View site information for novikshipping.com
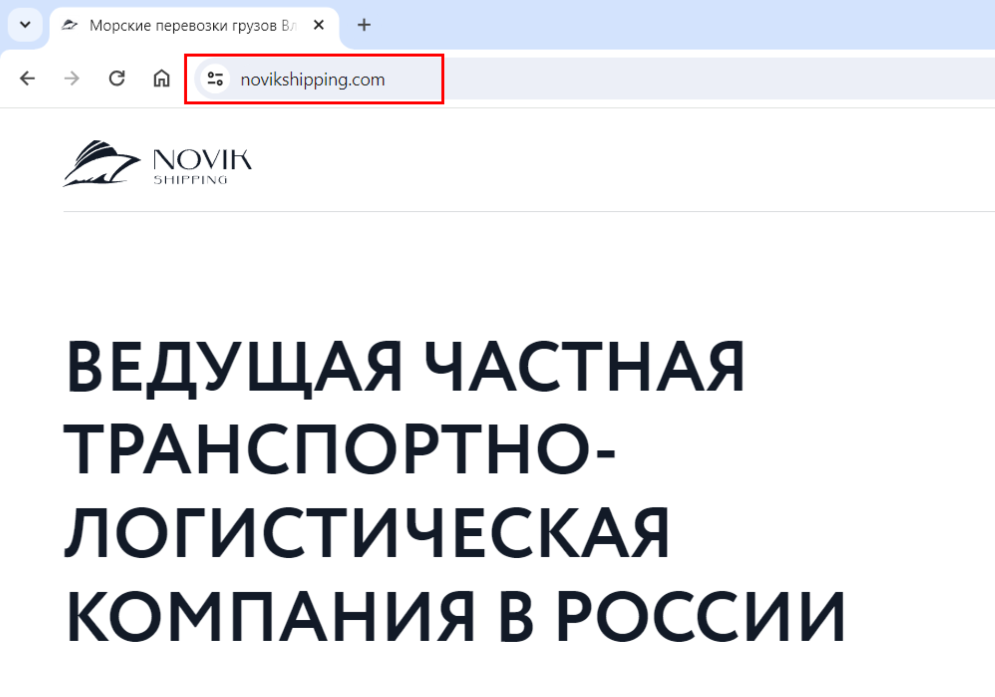The width and height of the screenshot is (995, 697). coord(215,79)
